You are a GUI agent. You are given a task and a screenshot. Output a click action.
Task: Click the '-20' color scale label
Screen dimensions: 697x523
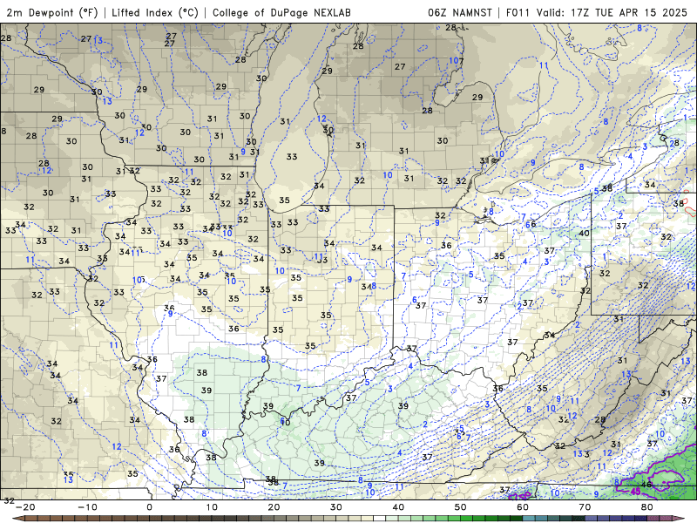[x=25, y=507]
